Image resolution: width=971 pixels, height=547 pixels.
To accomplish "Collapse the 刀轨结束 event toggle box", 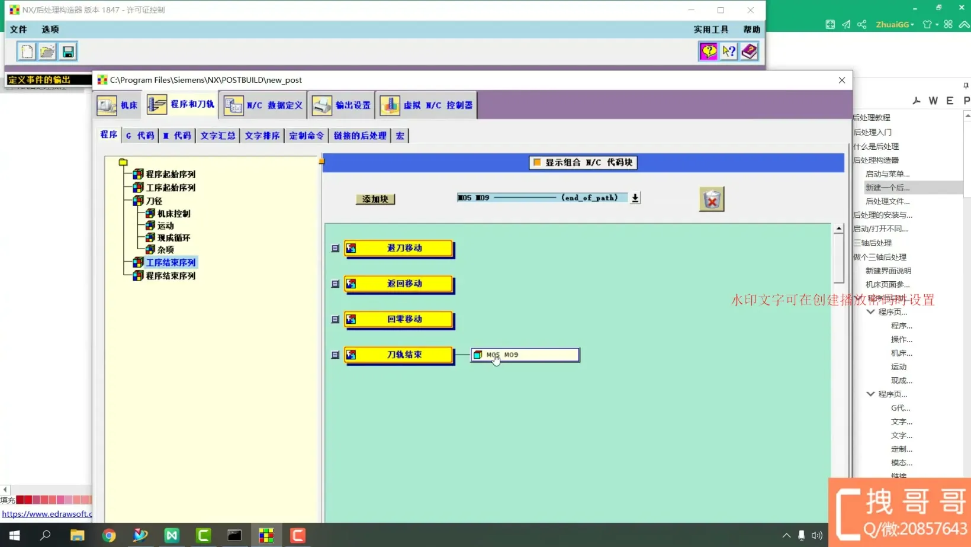I will click(335, 355).
